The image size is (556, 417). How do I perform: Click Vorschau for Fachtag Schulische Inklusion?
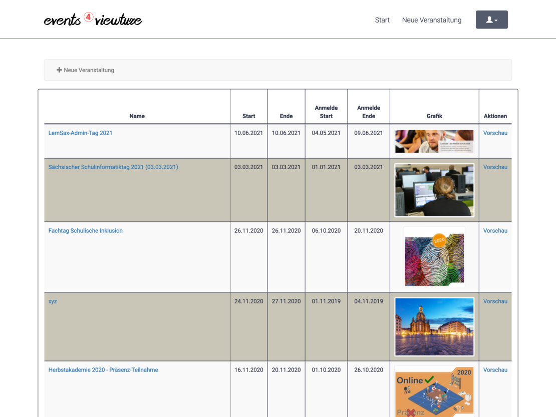coord(495,231)
